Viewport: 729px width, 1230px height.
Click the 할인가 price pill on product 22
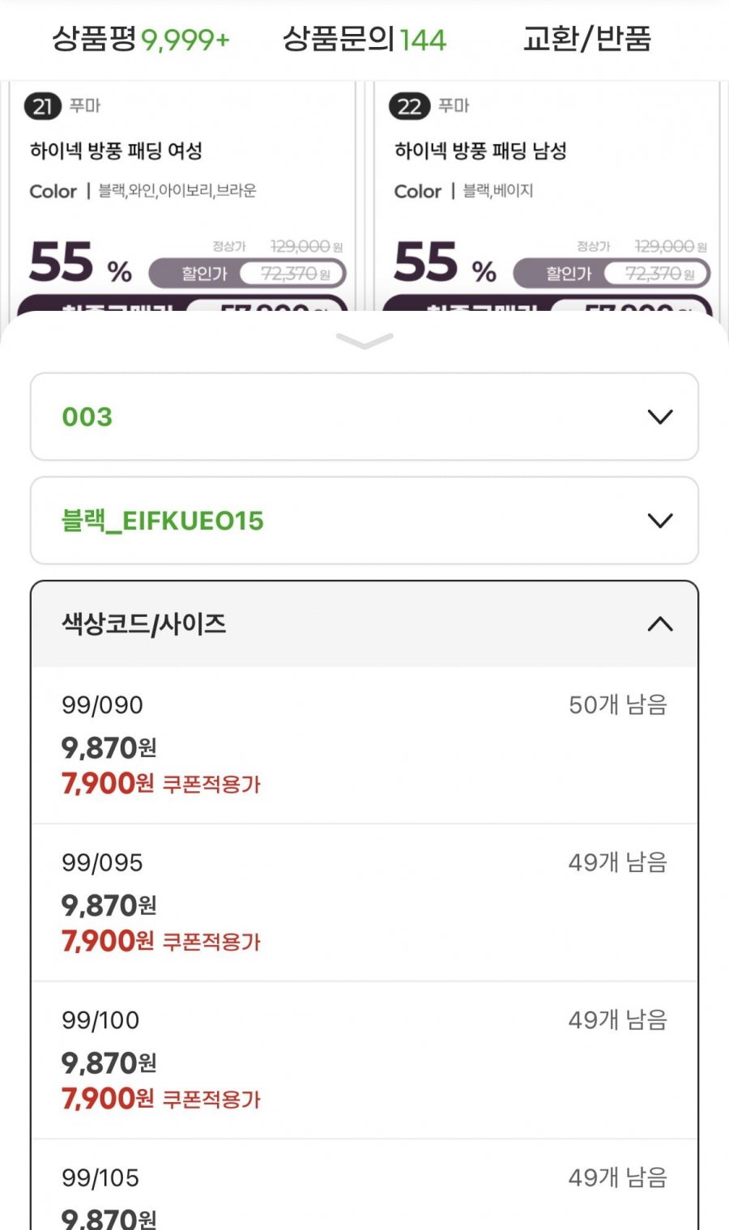point(612,274)
